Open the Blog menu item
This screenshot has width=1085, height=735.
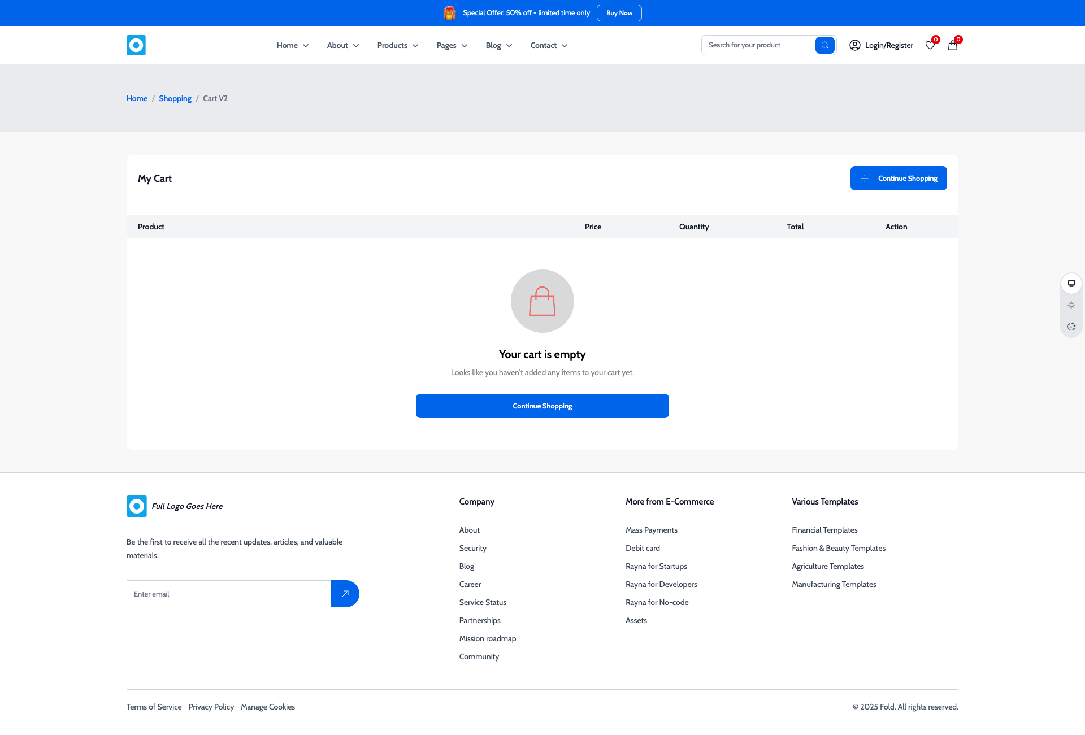[x=499, y=45]
